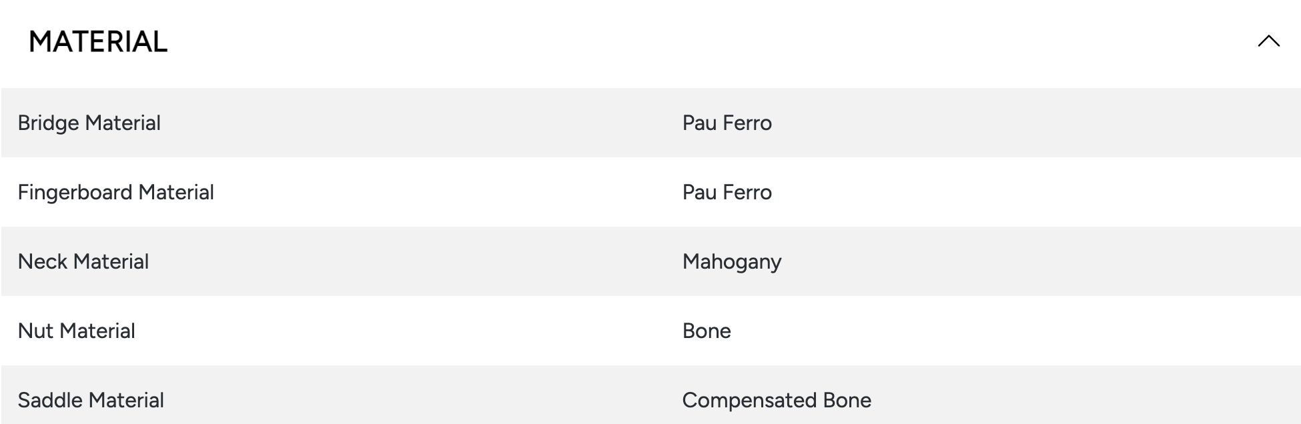The height and width of the screenshot is (424, 1301).
Task: Click the Neck Material label
Action: coord(83,262)
